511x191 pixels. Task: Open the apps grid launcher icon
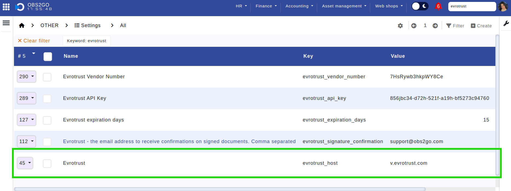[x=6, y=7]
